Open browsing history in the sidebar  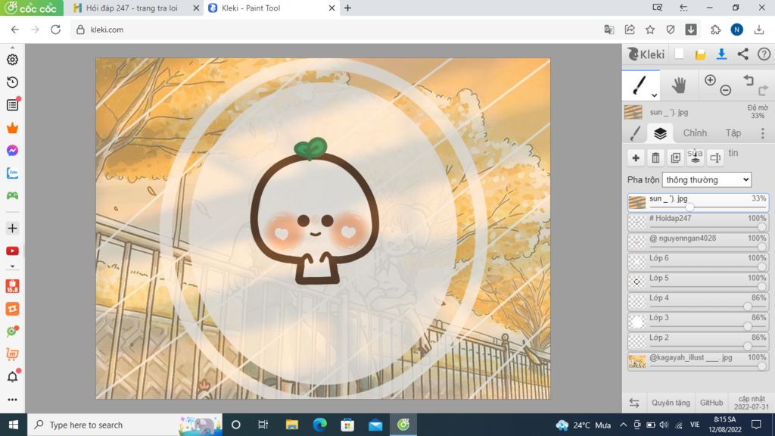click(12, 82)
